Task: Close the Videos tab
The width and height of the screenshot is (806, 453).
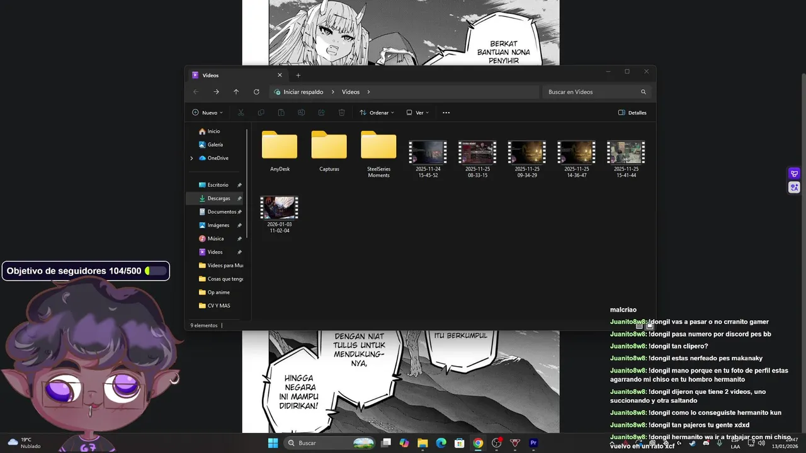Action: [x=280, y=75]
